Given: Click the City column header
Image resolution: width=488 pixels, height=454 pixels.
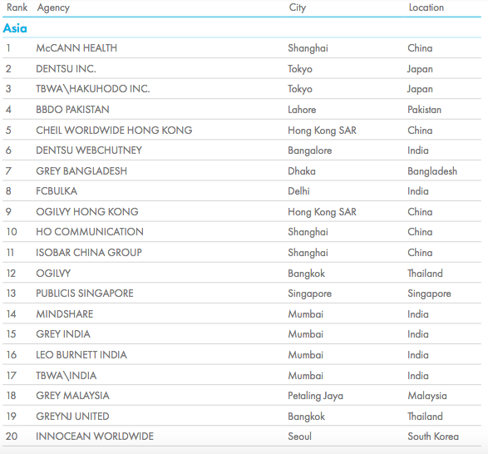Looking at the screenshot, I should pos(298,7).
